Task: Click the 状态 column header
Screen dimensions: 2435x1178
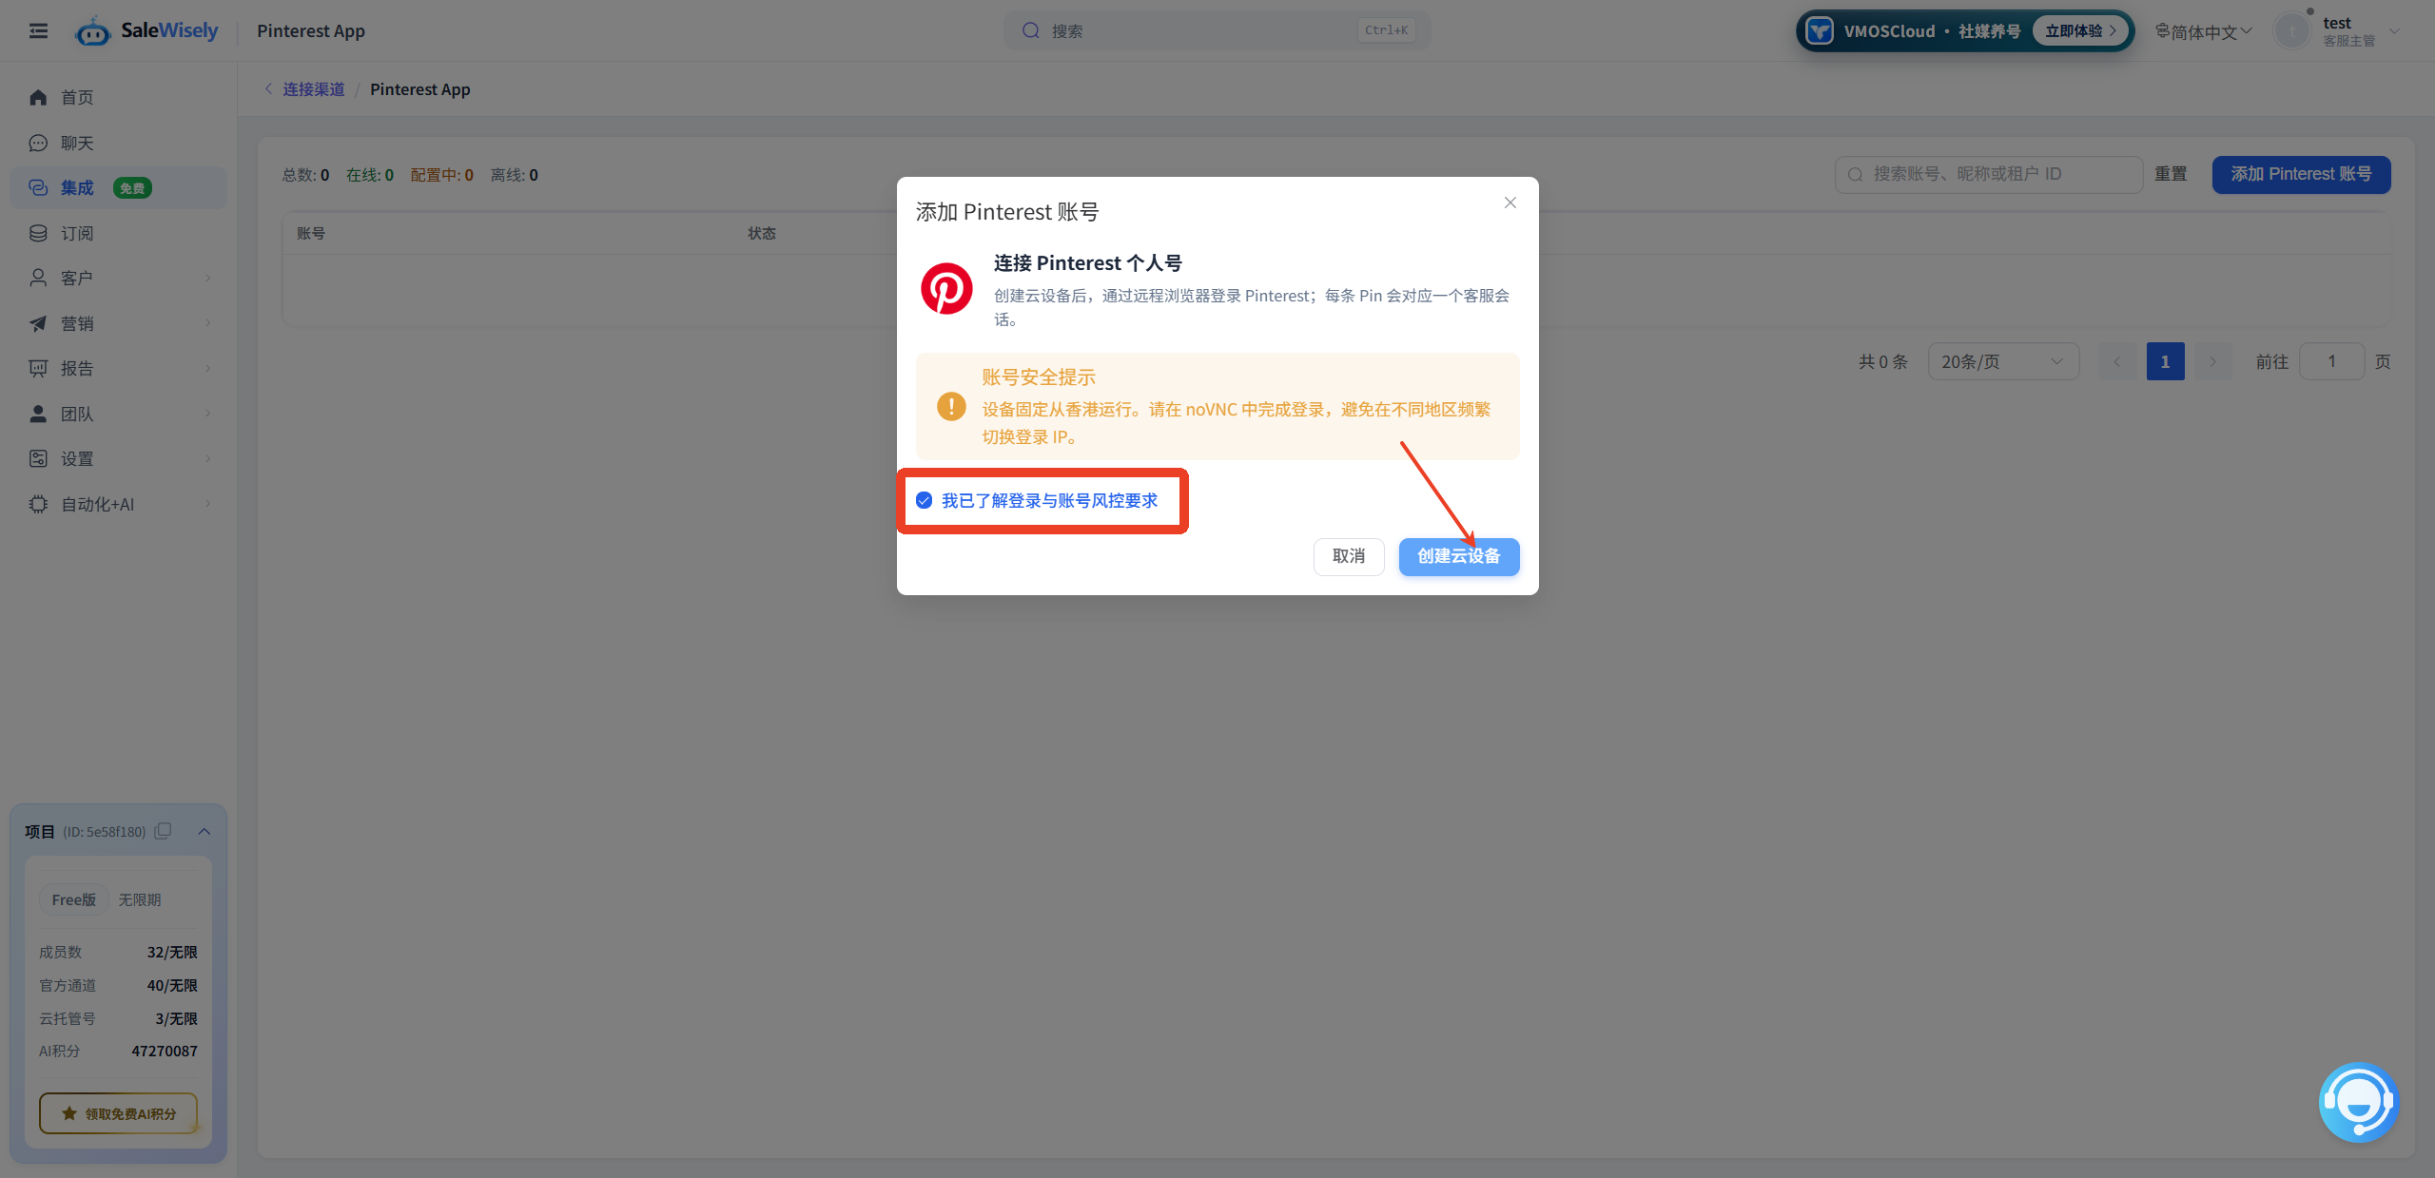Action: 762,234
